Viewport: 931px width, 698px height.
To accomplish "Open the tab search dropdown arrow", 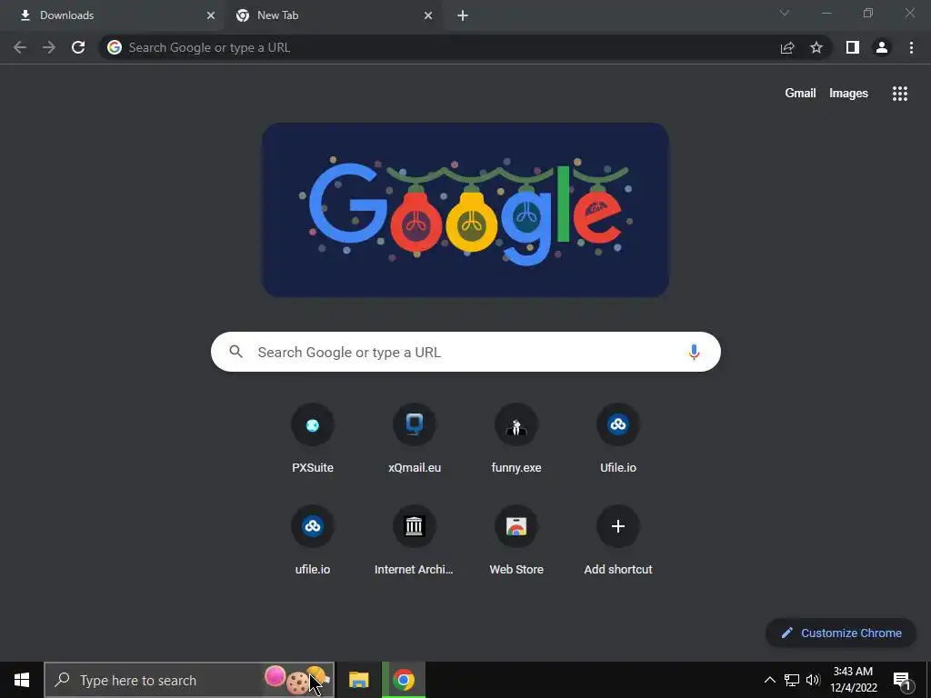I will [785, 13].
